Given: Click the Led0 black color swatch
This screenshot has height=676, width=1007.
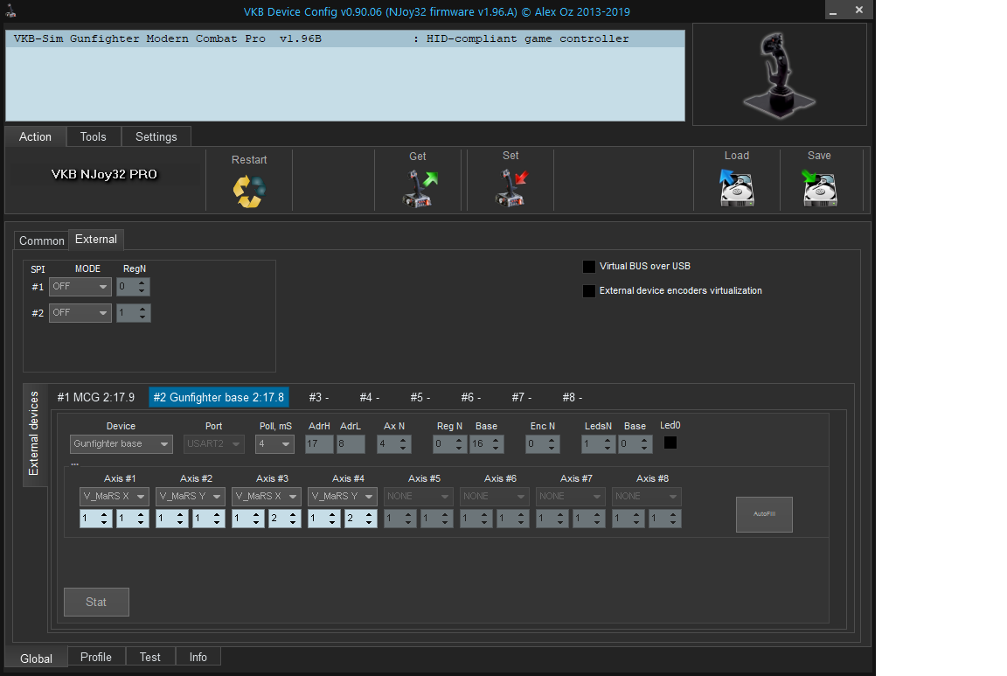Looking at the screenshot, I should 670,443.
